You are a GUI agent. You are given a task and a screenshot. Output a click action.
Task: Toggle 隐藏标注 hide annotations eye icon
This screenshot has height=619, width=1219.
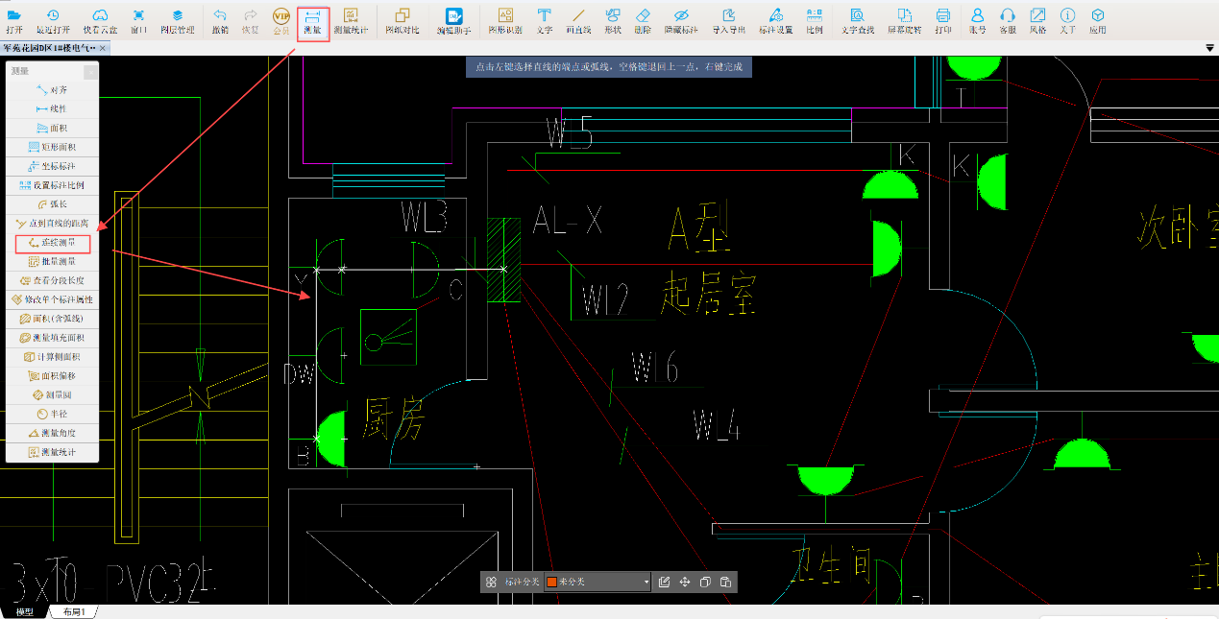681,20
